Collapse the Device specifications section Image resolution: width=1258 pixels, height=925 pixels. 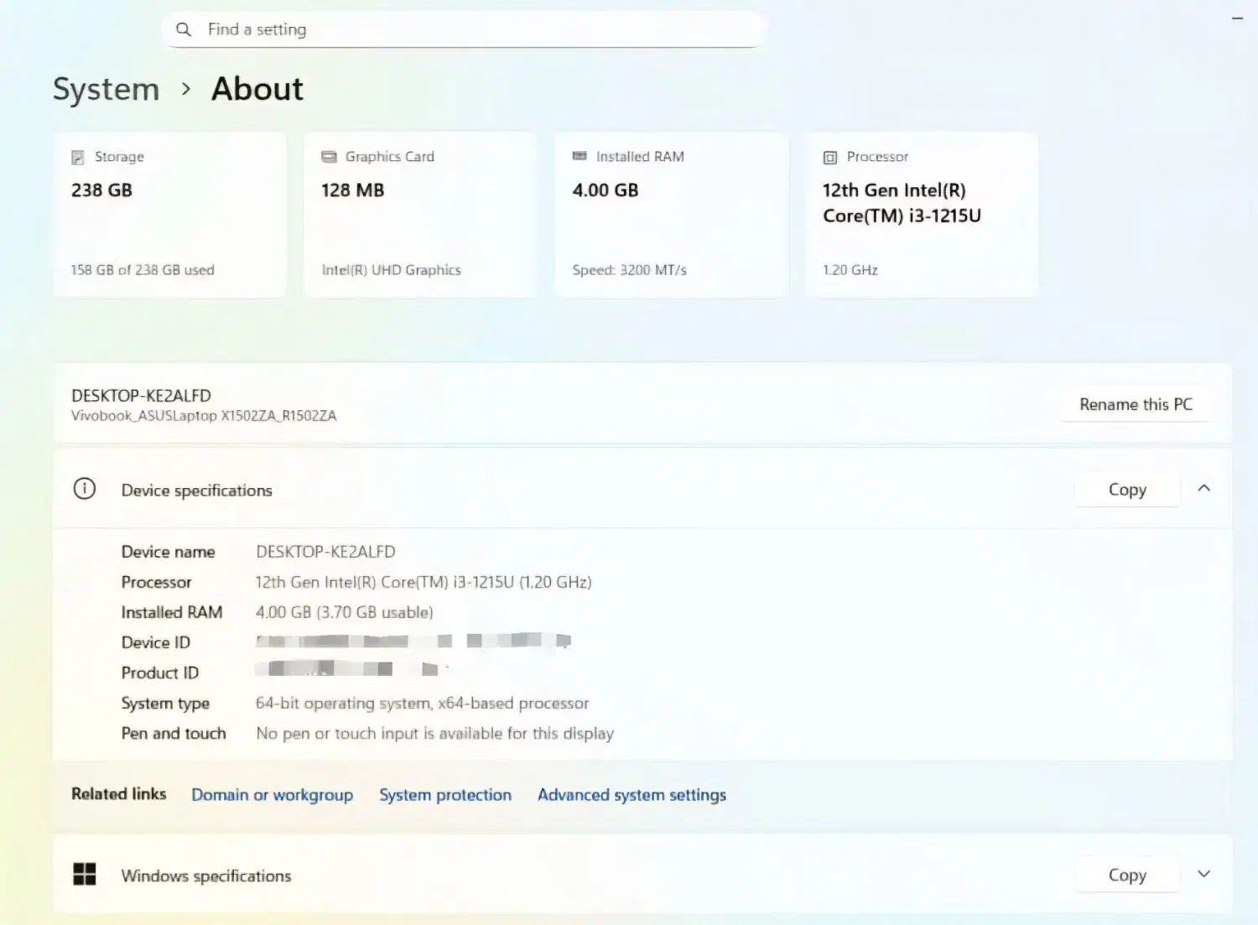coord(1204,488)
